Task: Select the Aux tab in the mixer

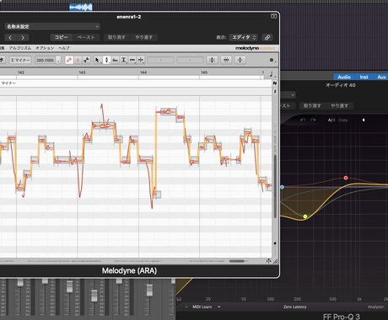Action: [x=381, y=77]
